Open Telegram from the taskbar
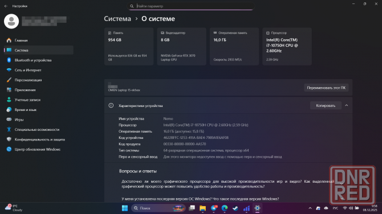 pyautogui.click(x=214, y=208)
